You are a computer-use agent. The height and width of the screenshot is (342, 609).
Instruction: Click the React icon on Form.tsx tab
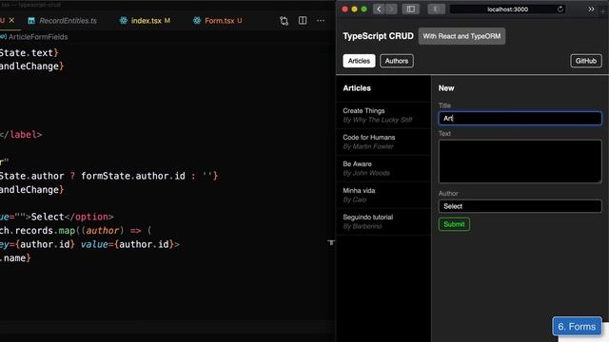(197, 21)
